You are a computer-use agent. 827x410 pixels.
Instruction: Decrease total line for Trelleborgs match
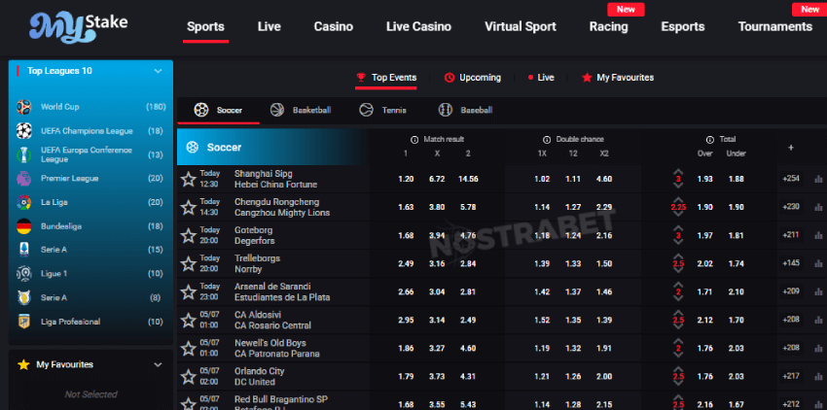678,271
